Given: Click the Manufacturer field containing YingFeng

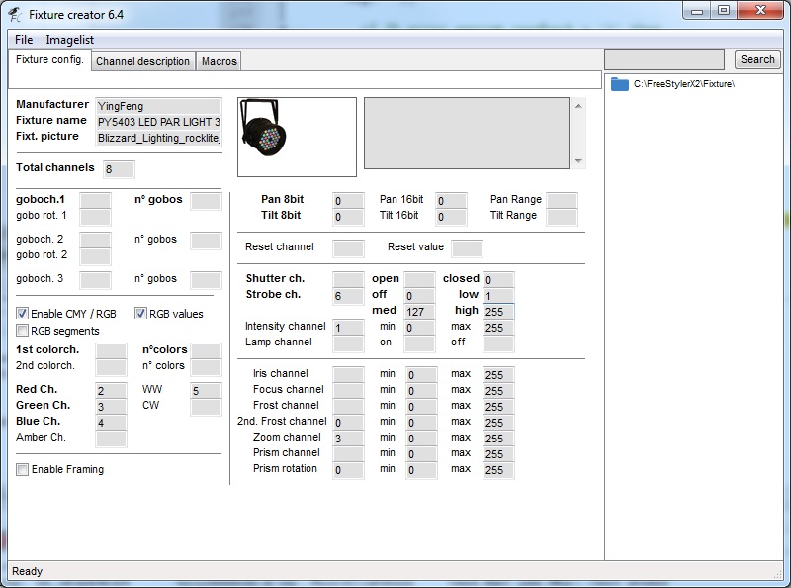Looking at the screenshot, I should point(158,105).
